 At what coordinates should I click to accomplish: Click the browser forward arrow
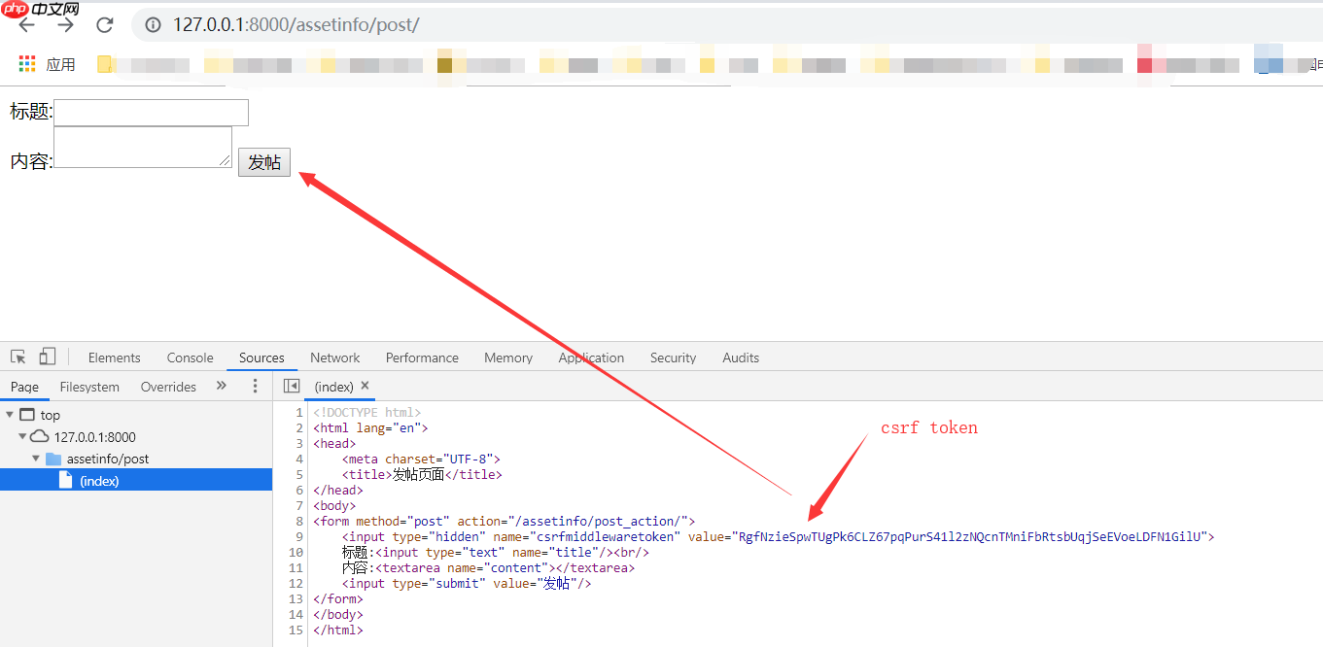65,25
